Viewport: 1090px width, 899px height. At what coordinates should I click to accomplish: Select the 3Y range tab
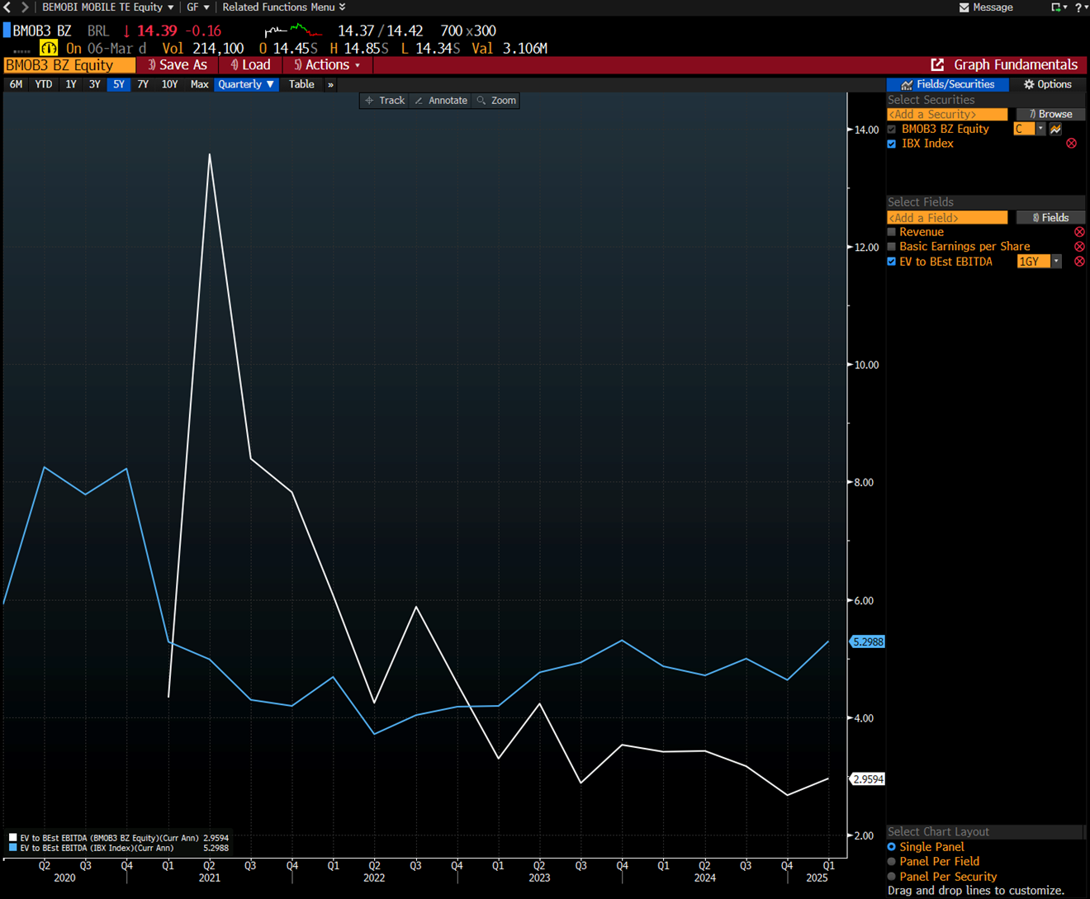coord(95,84)
